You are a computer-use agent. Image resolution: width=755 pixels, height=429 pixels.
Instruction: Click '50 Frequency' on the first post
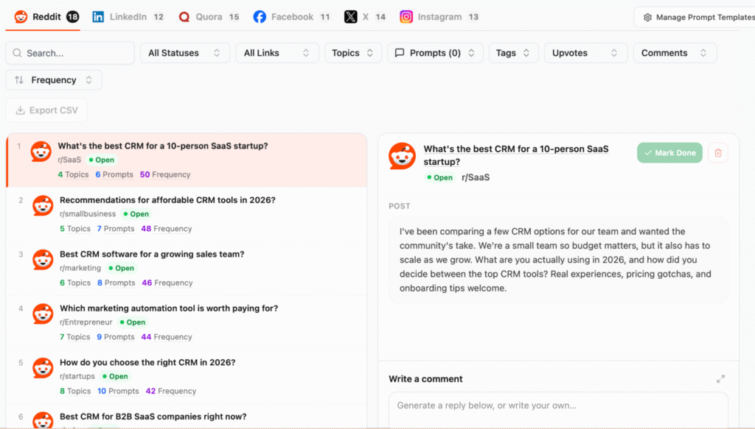point(165,174)
